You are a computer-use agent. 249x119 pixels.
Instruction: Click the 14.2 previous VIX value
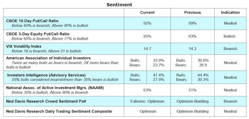[192, 49]
